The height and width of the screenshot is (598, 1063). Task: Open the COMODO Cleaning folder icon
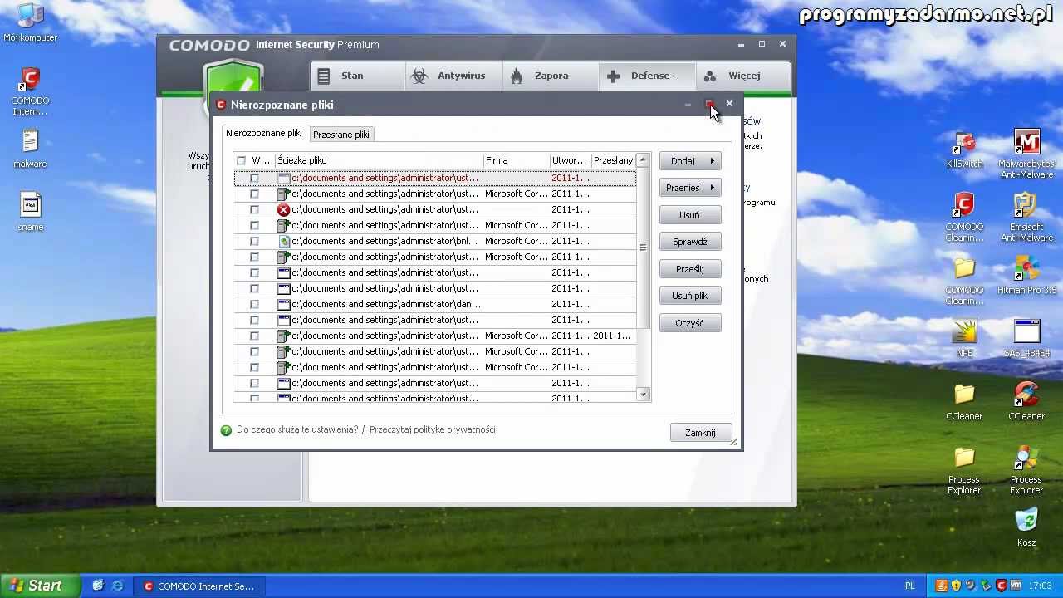964,281
